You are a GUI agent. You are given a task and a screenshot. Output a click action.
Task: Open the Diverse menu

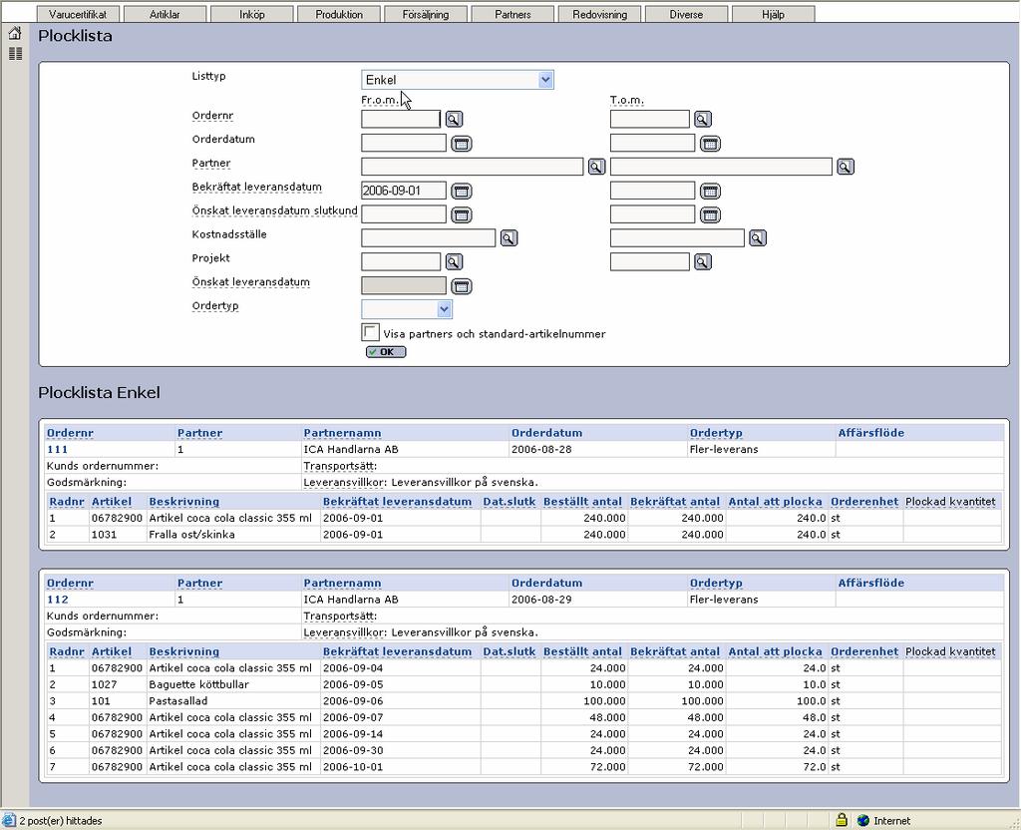tap(686, 14)
